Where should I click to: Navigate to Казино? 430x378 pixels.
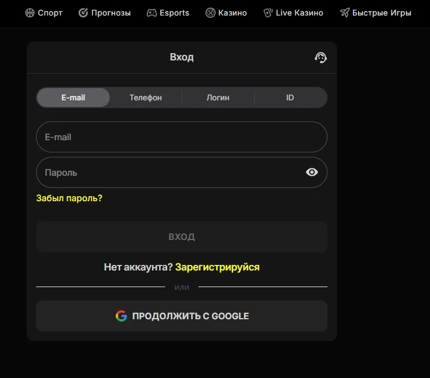tap(226, 13)
